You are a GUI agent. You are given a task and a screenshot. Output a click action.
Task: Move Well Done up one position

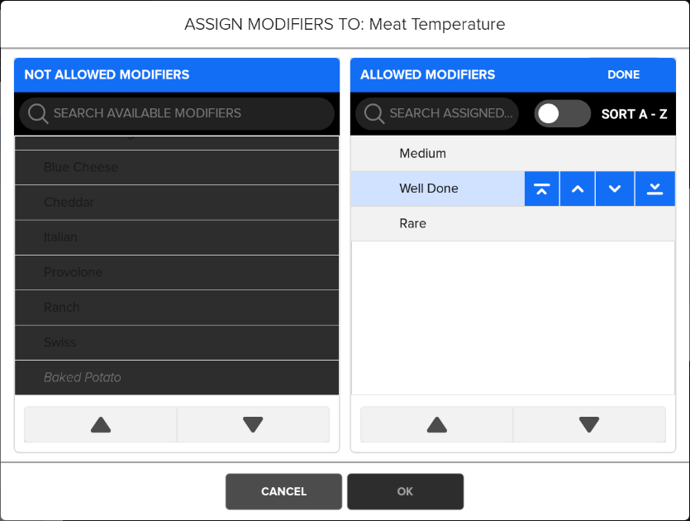pos(578,189)
